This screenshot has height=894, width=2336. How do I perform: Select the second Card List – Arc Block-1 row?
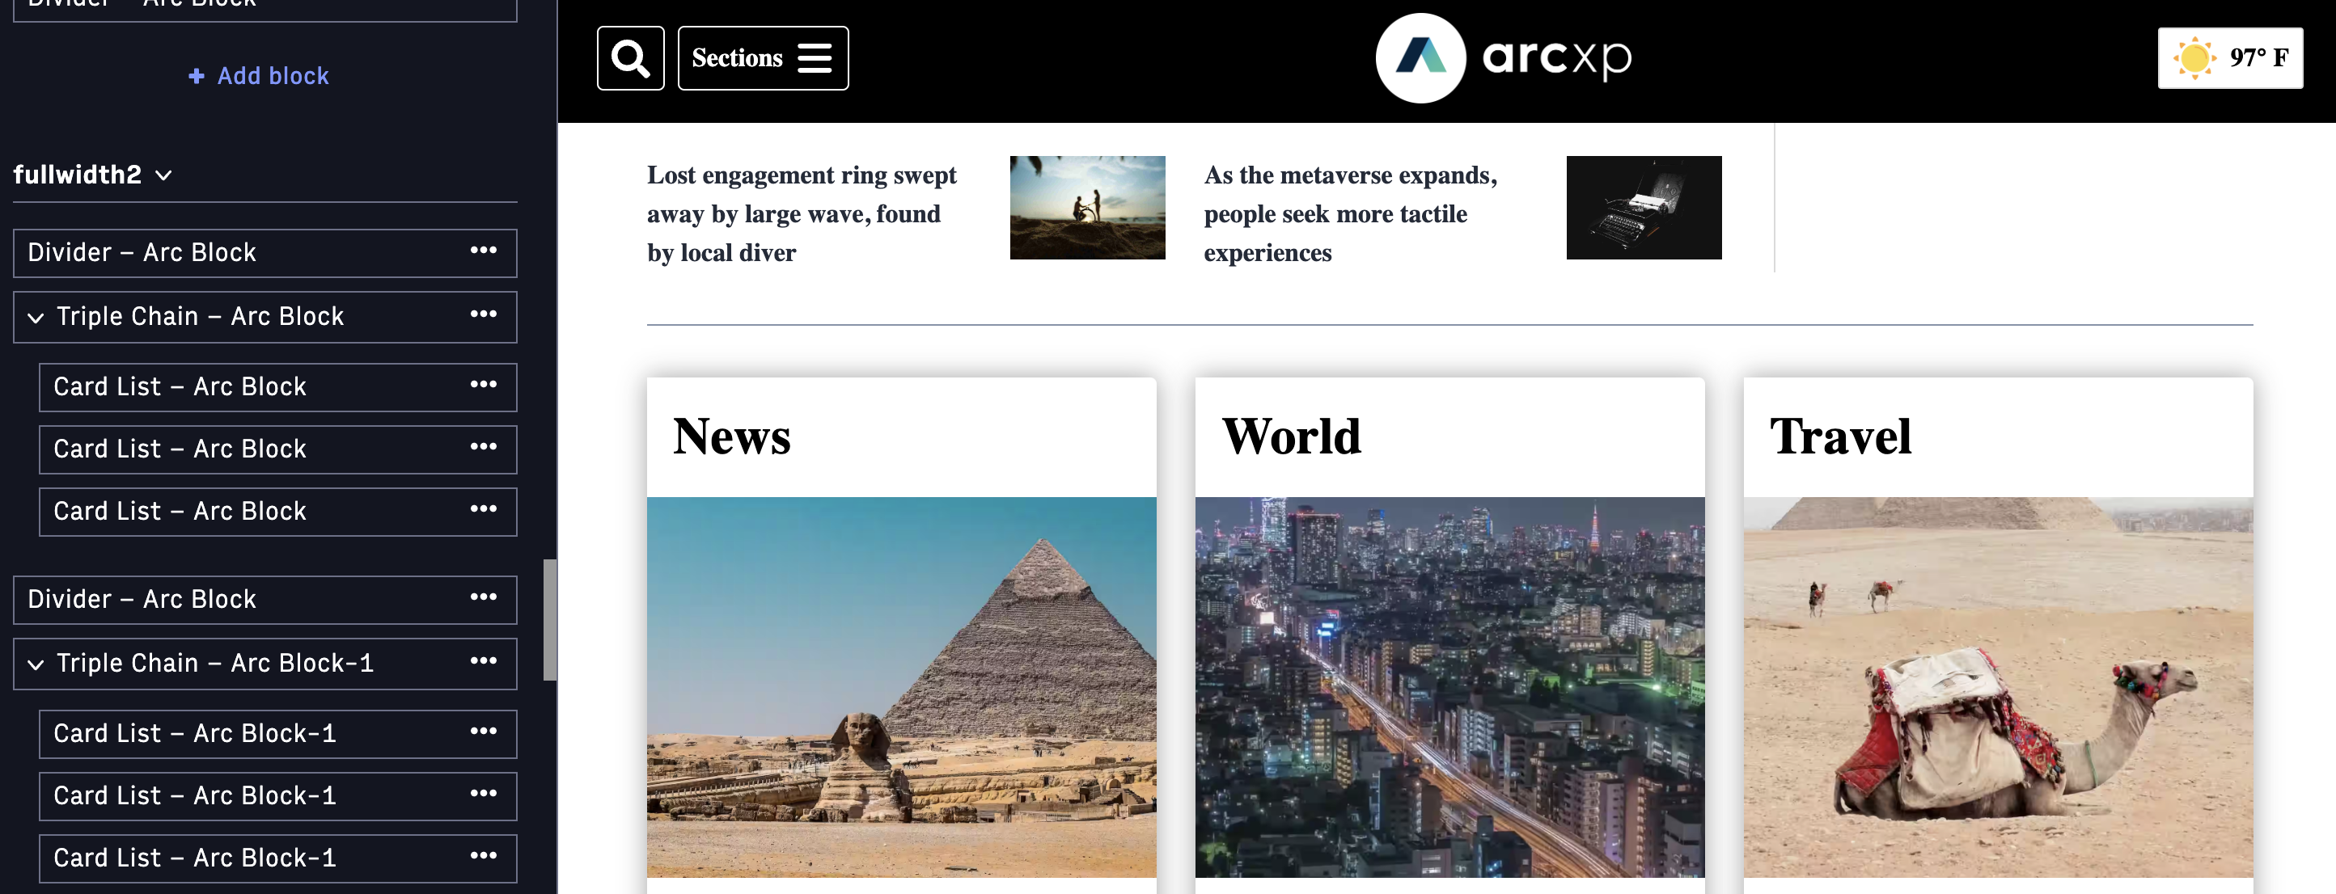[x=277, y=796]
